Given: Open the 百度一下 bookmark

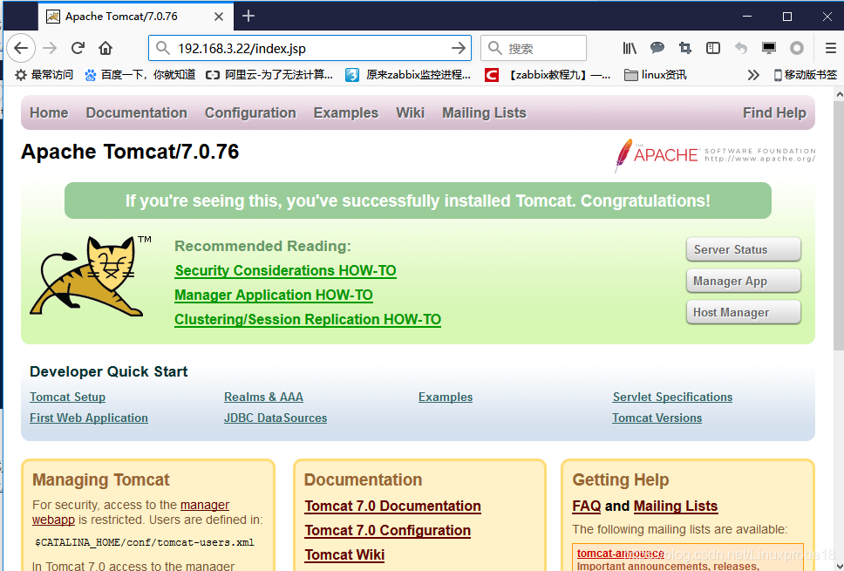Looking at the screenshot, I should [140, 75].
